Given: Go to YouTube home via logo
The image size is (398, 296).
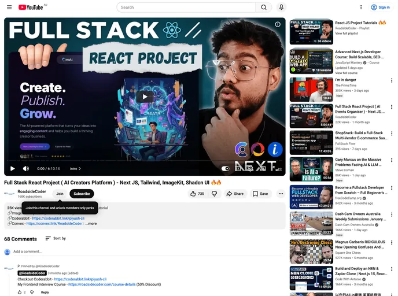Looking at the screenshot, I should click(x=31, y=8).
